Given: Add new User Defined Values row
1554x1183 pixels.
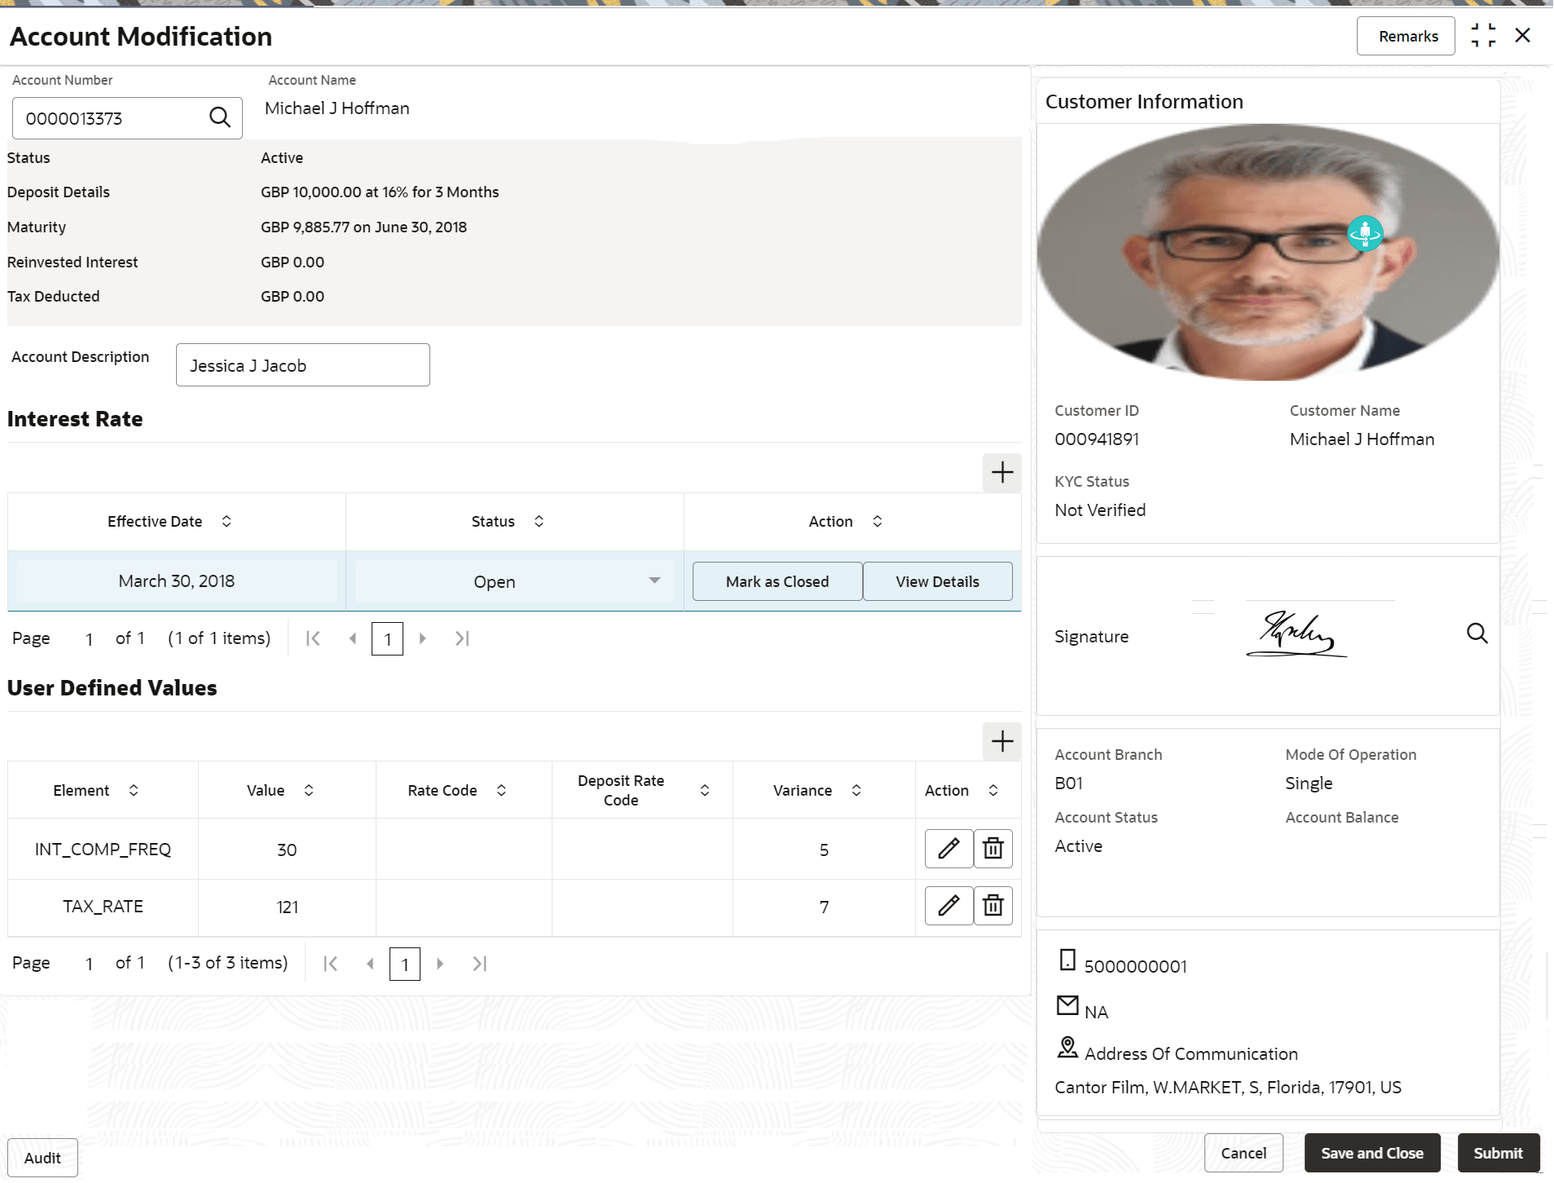Looking at the screenshot, I should [x=1002, y=742].
